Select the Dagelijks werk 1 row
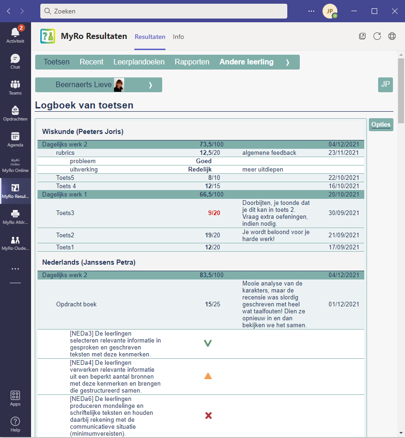 (x=201, y=194)
